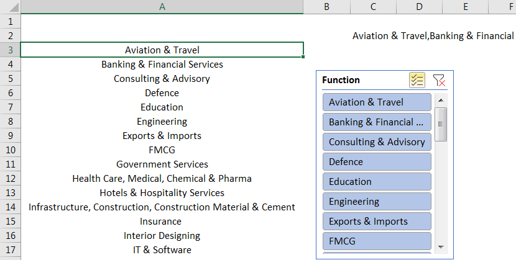The image size is (516, 260).
Task: Select column C header
Action: [x=373, y=6]
